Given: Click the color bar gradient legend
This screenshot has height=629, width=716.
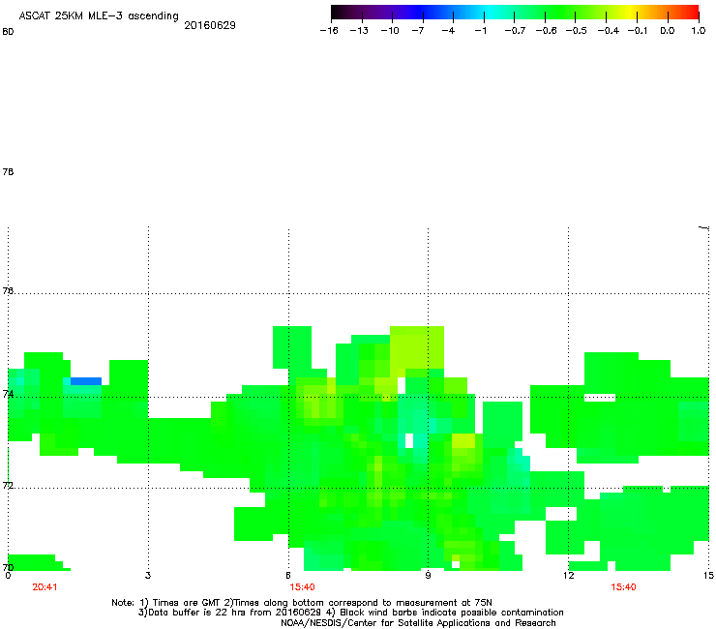Looking at the screenshot, I should point(515,13).
